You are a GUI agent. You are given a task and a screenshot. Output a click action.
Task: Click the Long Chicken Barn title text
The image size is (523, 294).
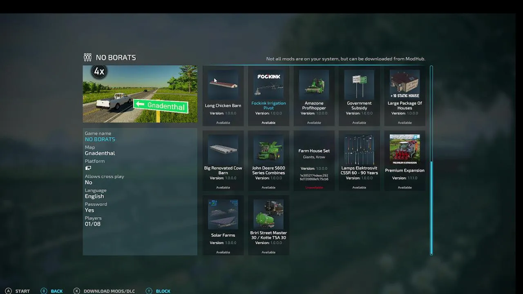click(223, 106)
